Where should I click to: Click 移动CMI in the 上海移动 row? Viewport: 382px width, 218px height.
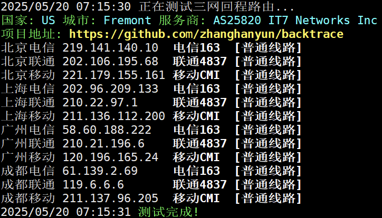tap(196, 116)
